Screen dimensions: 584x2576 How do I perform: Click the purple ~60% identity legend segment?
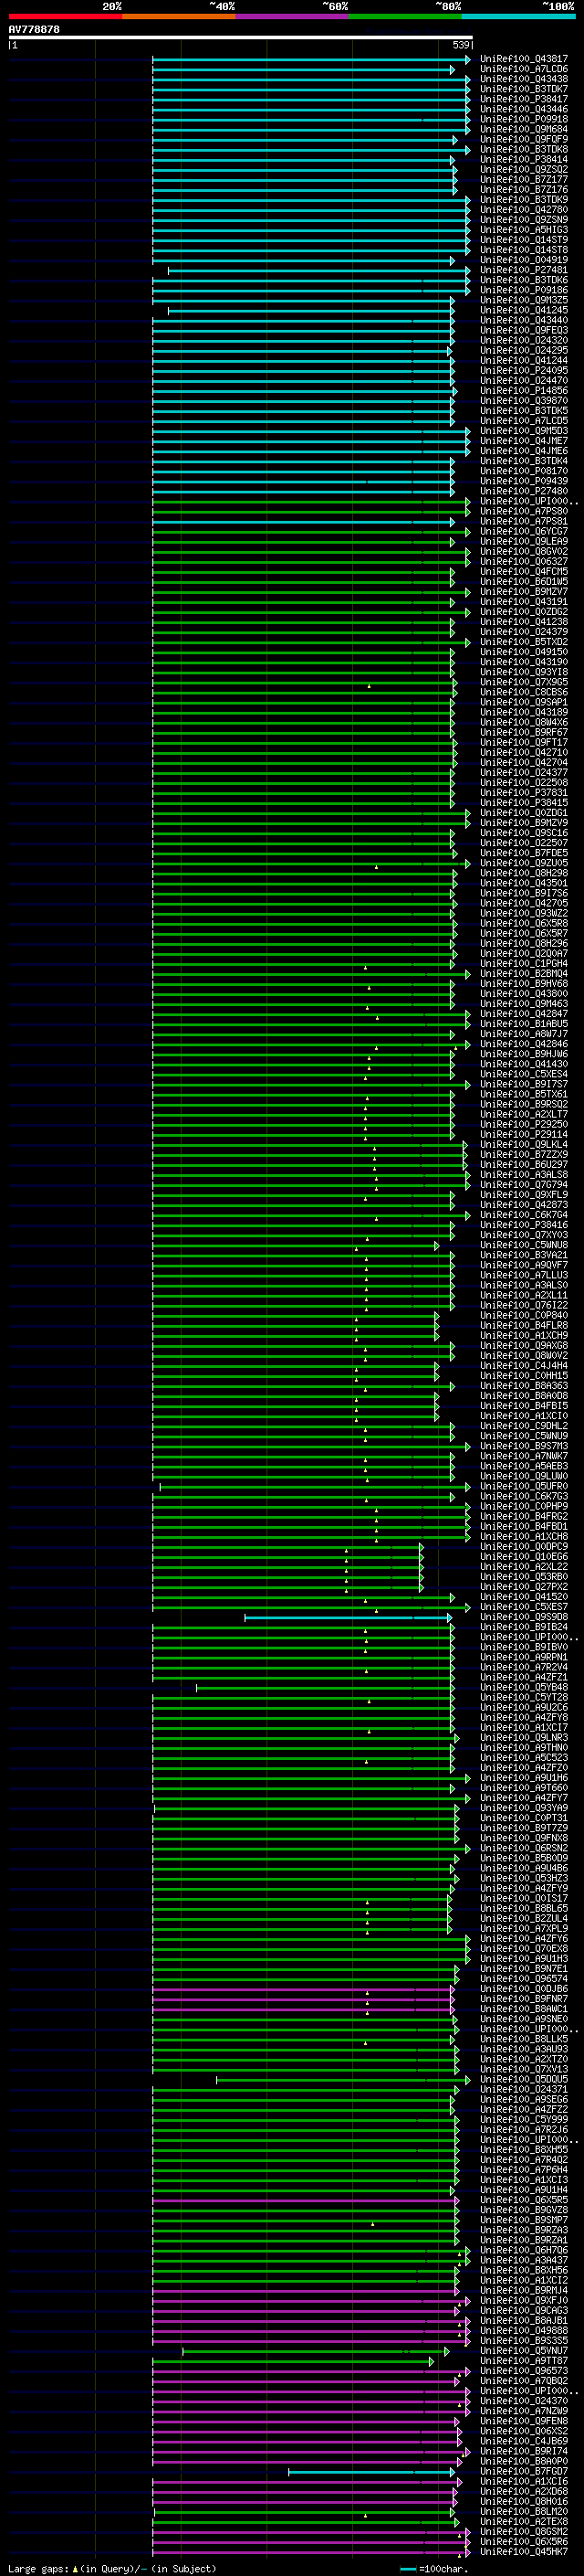[x=293, y=16]
